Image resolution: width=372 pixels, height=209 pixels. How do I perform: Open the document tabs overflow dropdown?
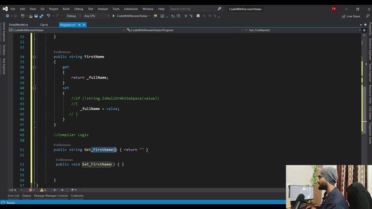click(x=361, y=24)
